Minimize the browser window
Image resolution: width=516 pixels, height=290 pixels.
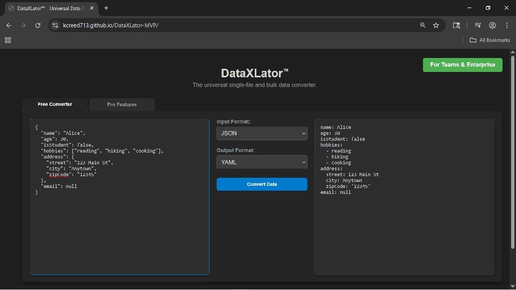point(470,8)
